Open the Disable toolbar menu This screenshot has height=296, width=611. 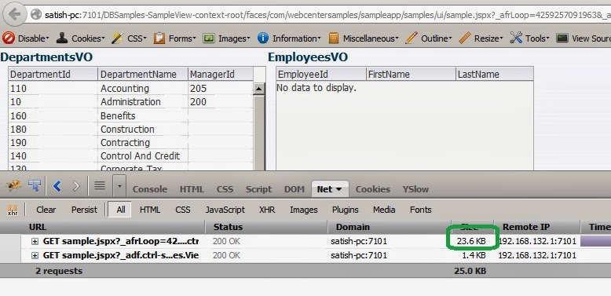point(26,38)
